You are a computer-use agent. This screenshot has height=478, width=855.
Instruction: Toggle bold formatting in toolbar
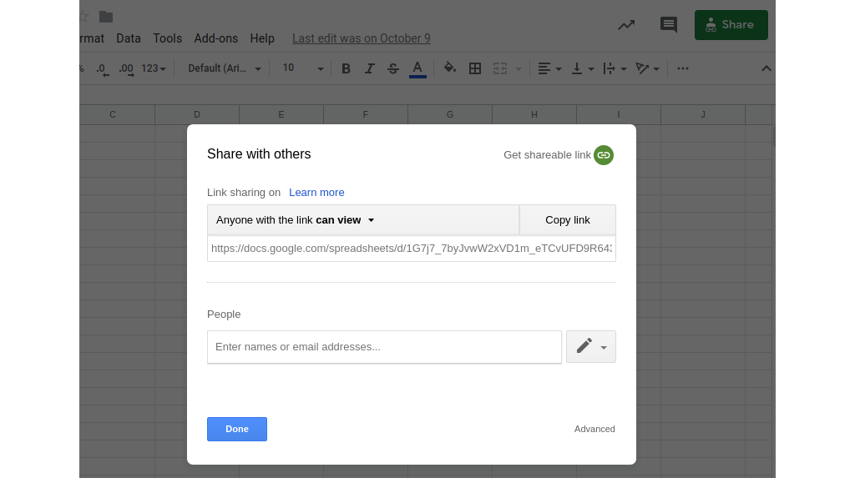[346, 68]
